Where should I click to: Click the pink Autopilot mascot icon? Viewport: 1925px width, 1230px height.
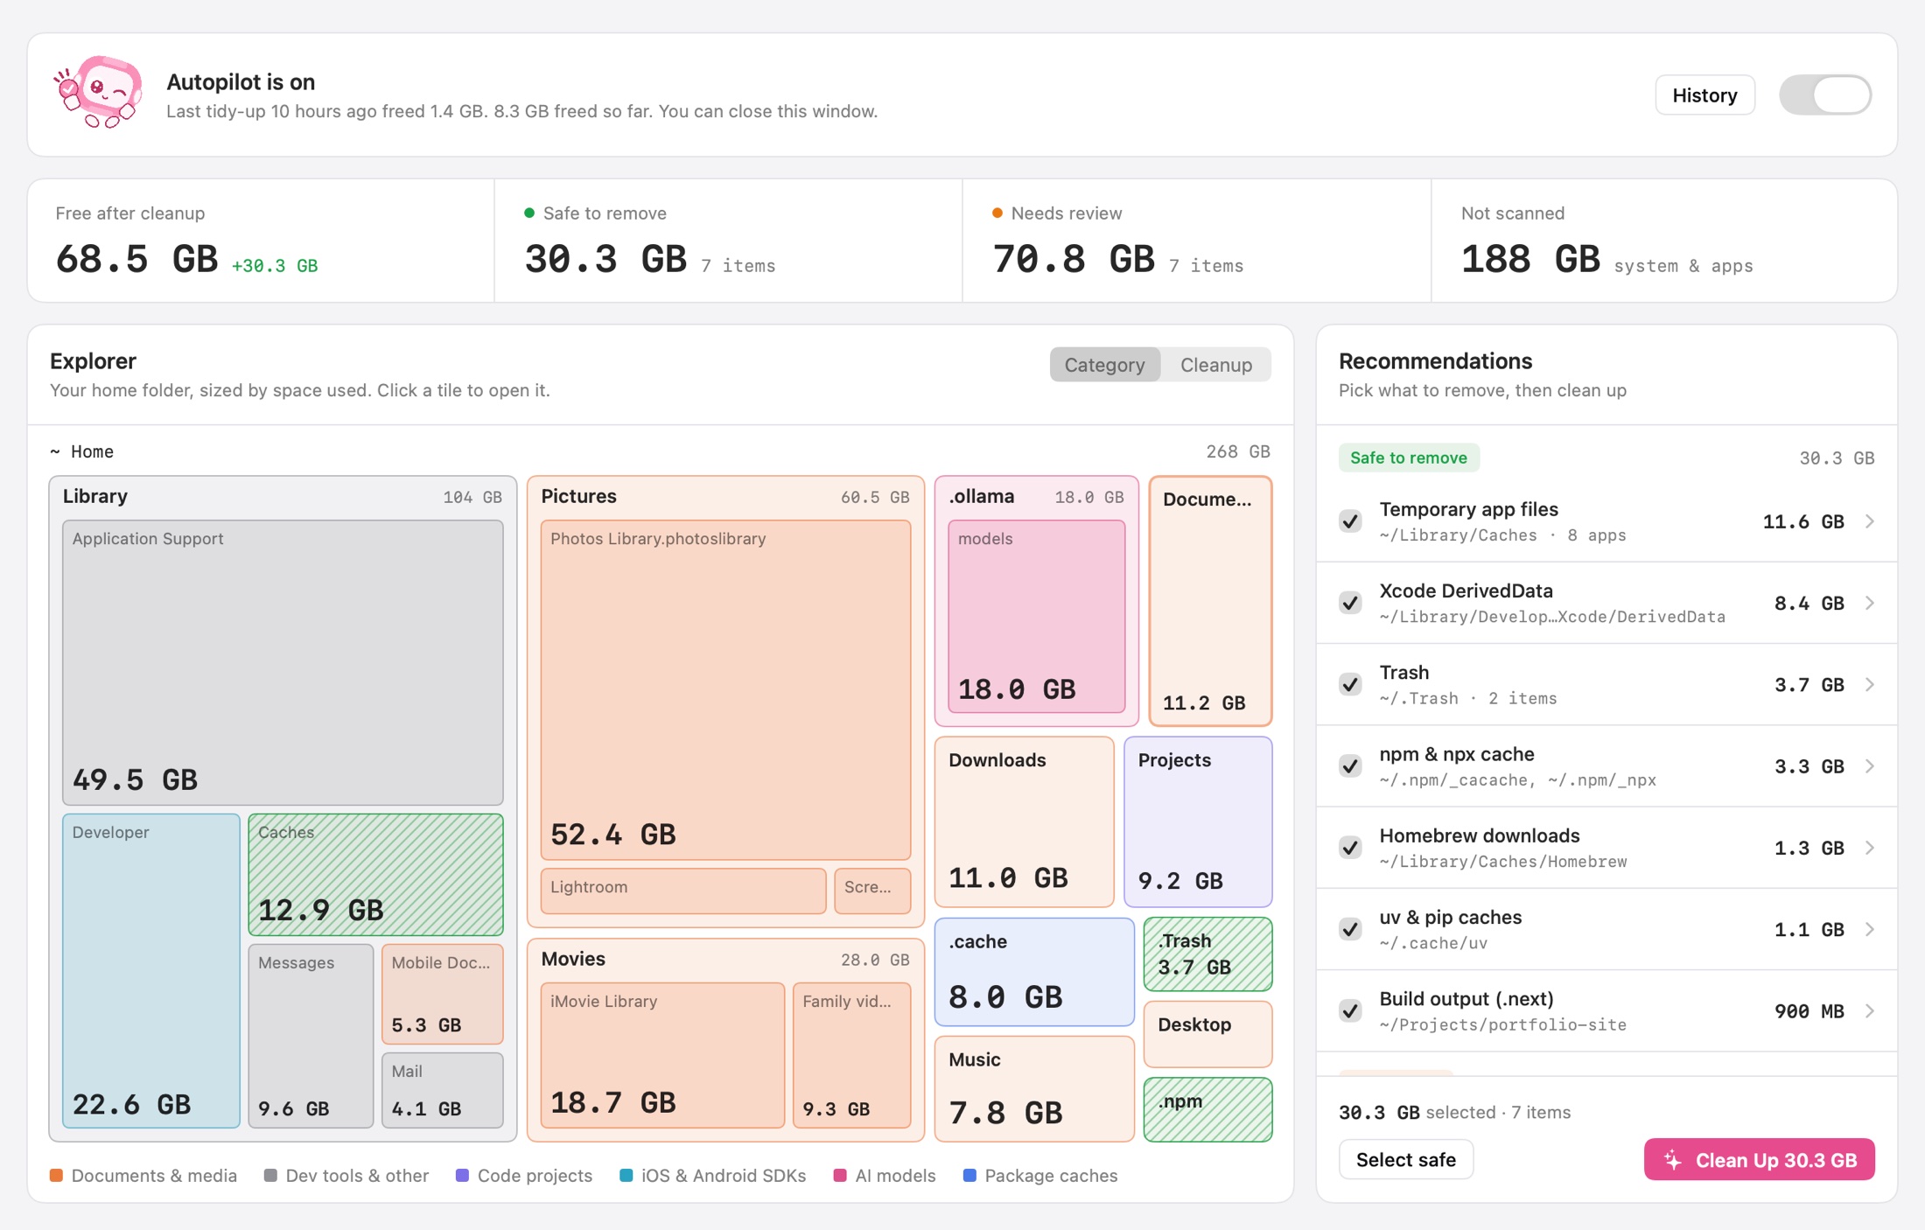tap(98, 93)
